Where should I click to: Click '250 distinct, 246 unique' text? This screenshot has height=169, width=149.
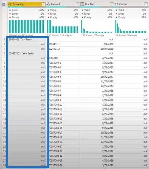coord(59,35)
